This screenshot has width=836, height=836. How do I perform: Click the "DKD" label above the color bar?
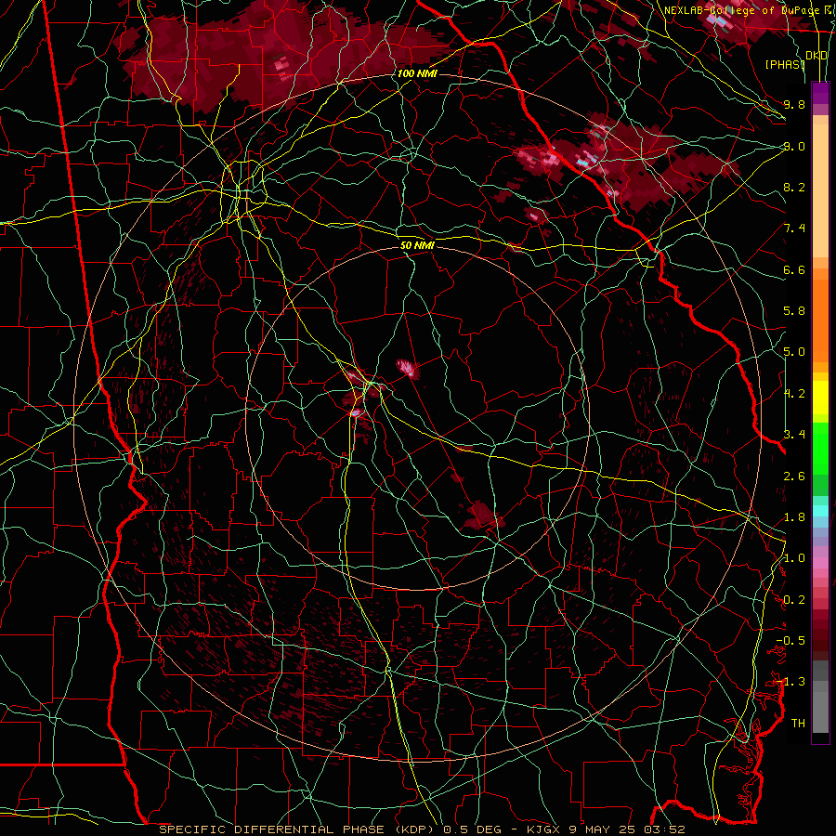coord(816,56)
